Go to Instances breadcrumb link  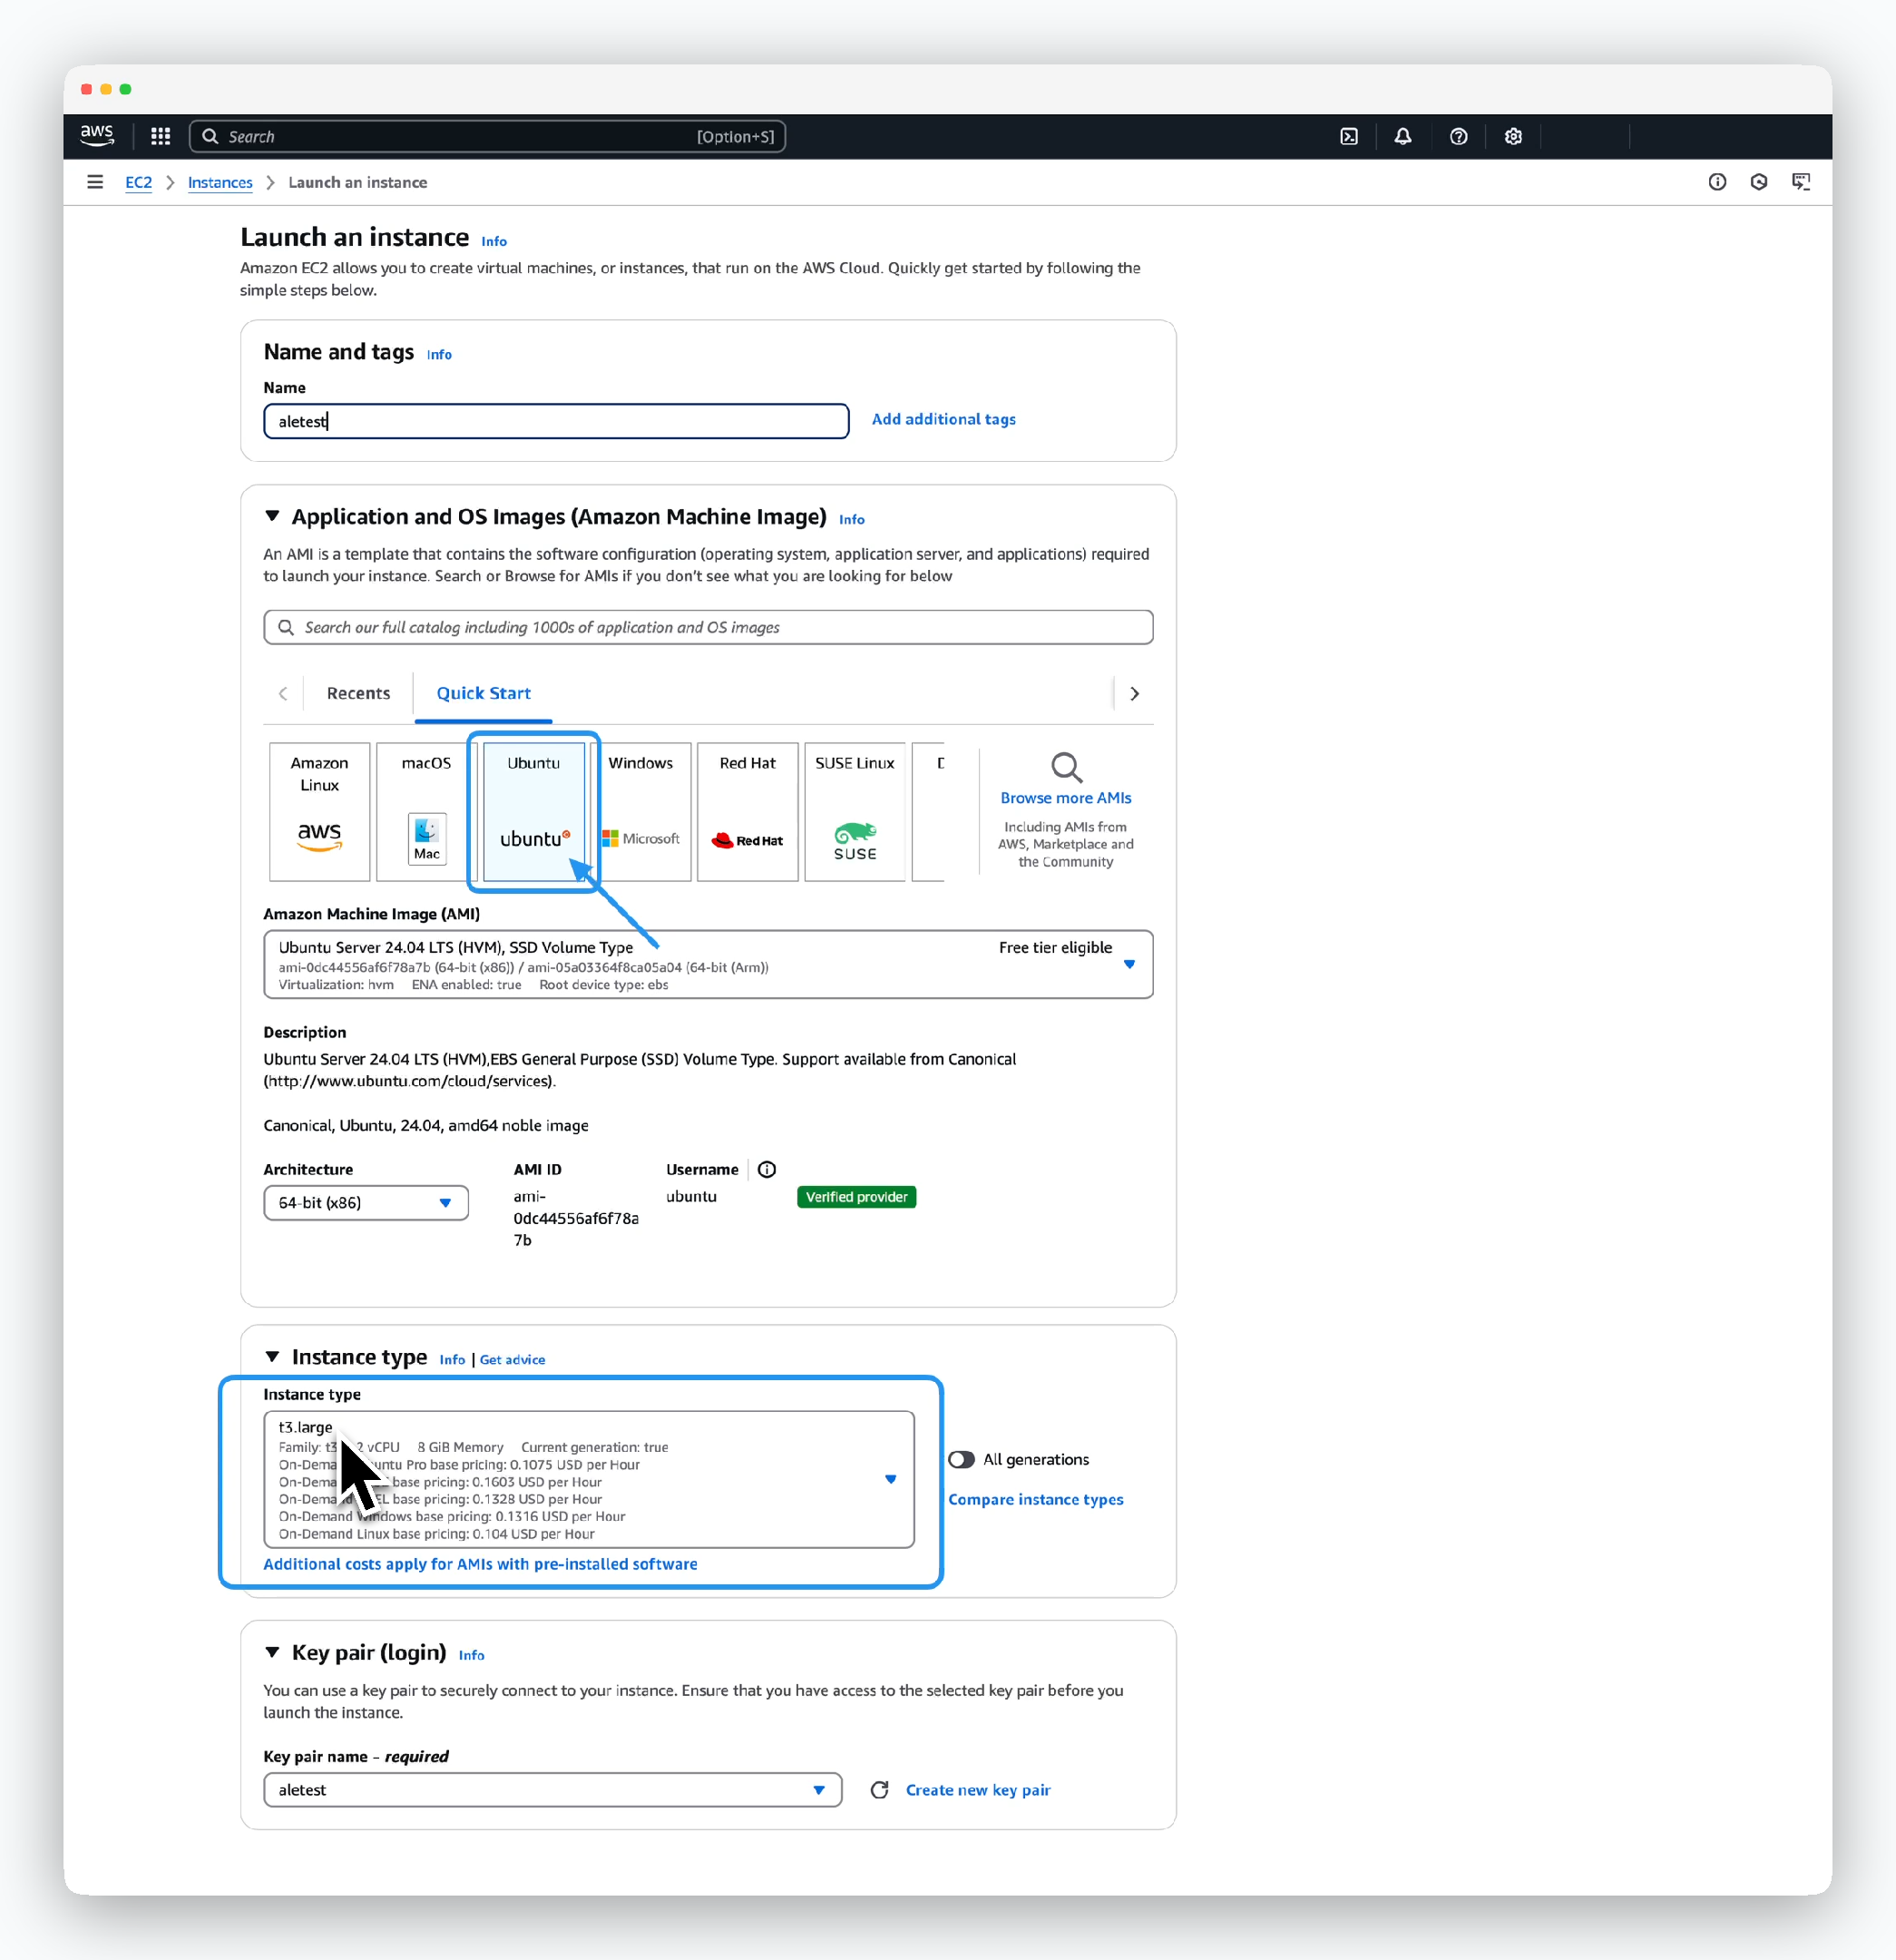(220, 182)
